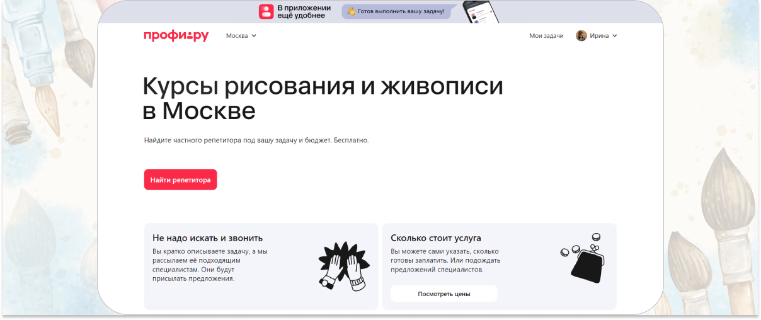Viewport: 761px width, 320px height.
Task: Click the Посмотреть цены button
Action: point(443,294)
